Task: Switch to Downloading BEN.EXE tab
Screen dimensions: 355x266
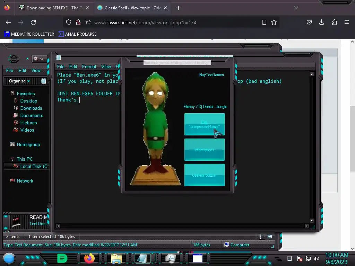Action: (x=54, y=8)
